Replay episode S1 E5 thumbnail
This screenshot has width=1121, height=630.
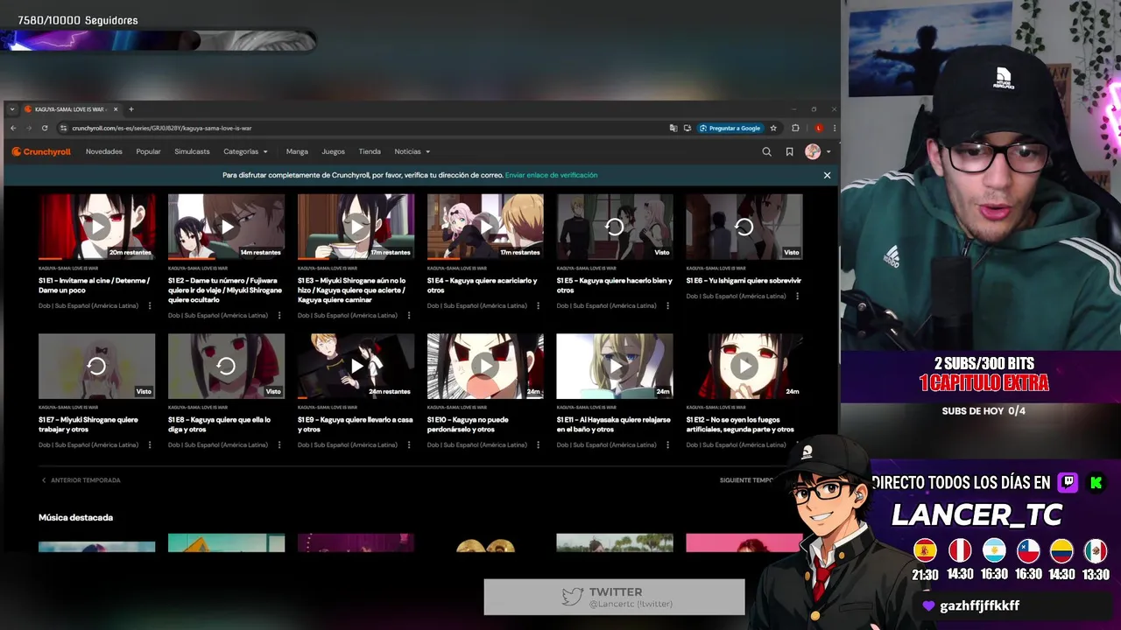615,227
